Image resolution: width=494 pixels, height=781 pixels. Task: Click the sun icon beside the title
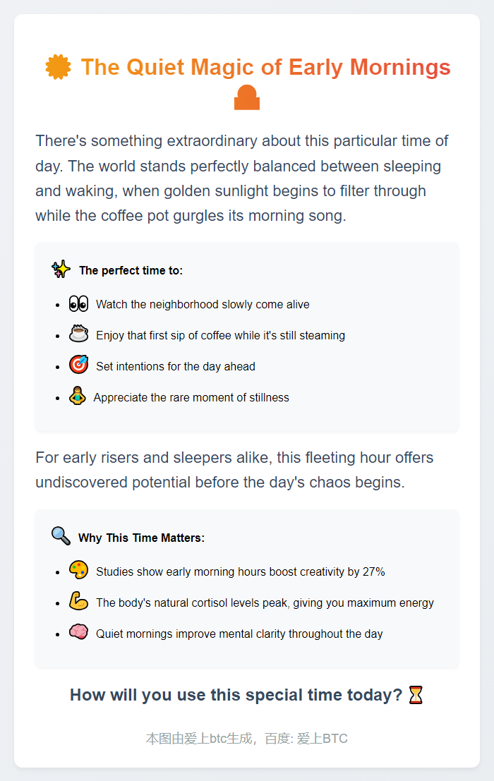pyautogui.click(x=58, y=67)
